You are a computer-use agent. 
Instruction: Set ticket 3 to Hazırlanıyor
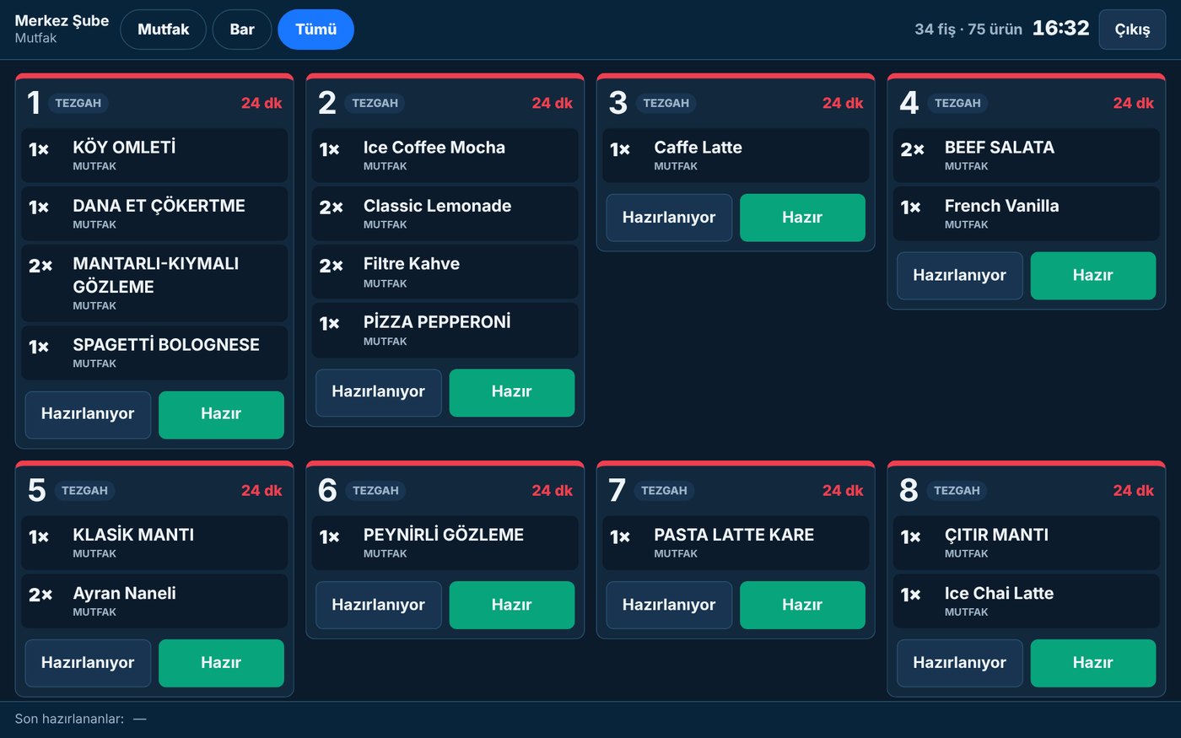[x=669, y=218]
